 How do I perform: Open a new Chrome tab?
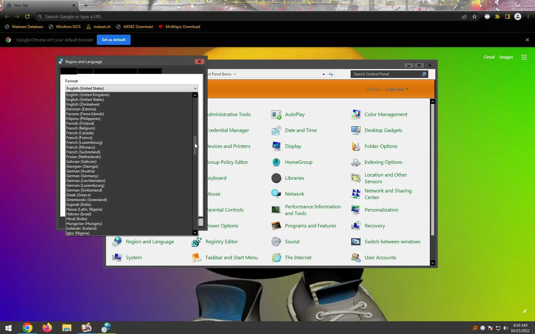(86, 5)
